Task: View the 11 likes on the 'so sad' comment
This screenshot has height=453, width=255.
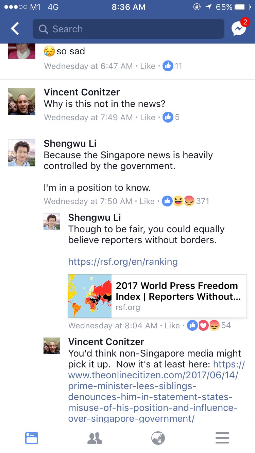Action: coord(172,66)
